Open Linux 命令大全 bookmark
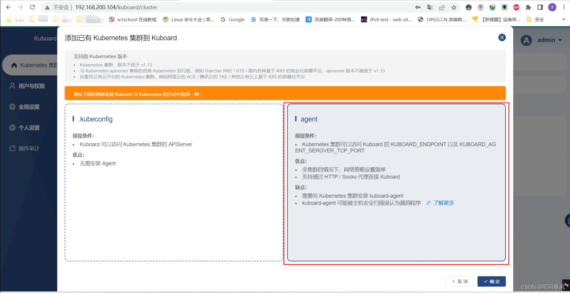Viewport: 570px width, 293px height. tap(188, 19)
